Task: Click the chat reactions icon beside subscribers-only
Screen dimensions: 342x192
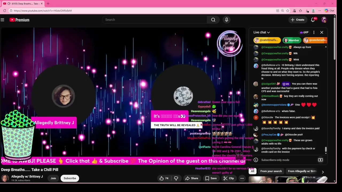Action: tap(320, 160)
